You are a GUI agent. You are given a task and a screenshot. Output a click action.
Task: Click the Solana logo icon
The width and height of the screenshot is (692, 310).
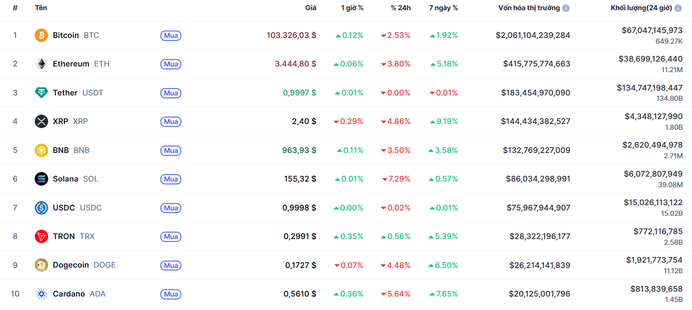pyautogui.click(x=41, y=179)
